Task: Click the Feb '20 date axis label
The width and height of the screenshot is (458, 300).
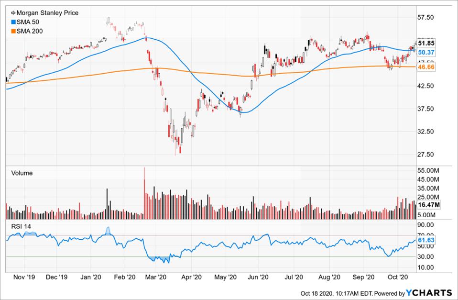Action: 125,277
